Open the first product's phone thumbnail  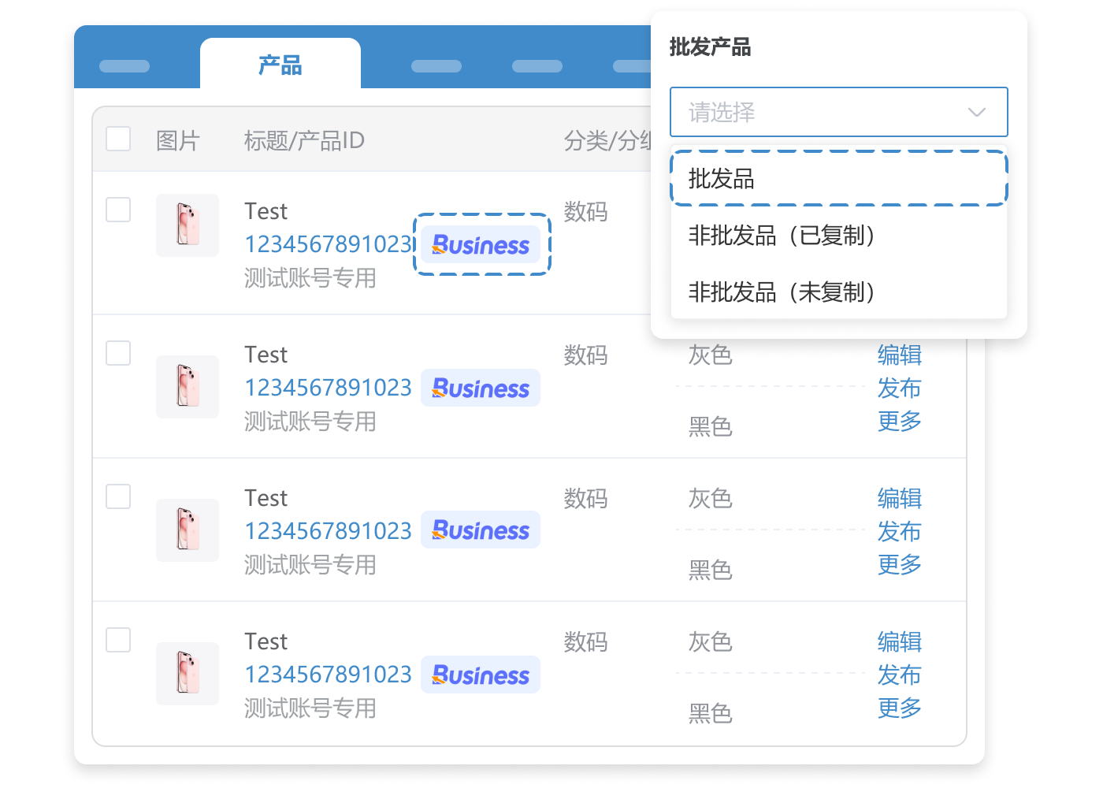click(188, 225)
